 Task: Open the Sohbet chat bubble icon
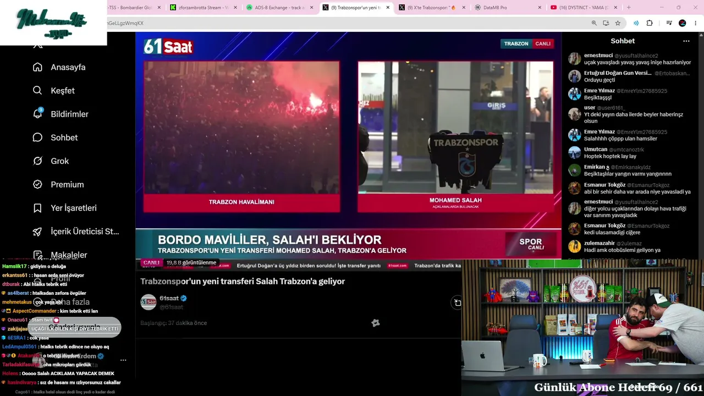click(x=37, y=137)
